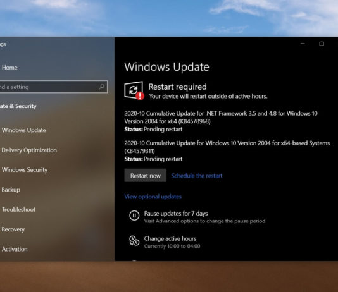This screenshot has width=338, height=292.
Task: Click the Update & Security category header
Action: pyautogui.click(x=18, y=106)
